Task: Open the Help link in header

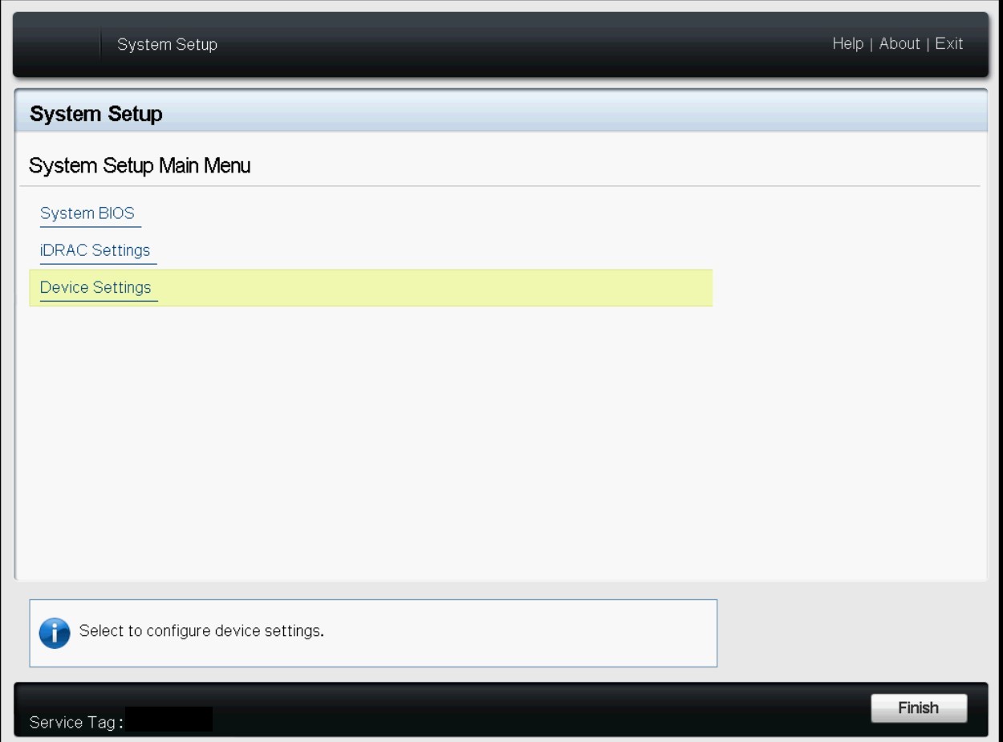Action: click(x=847, y=44)
